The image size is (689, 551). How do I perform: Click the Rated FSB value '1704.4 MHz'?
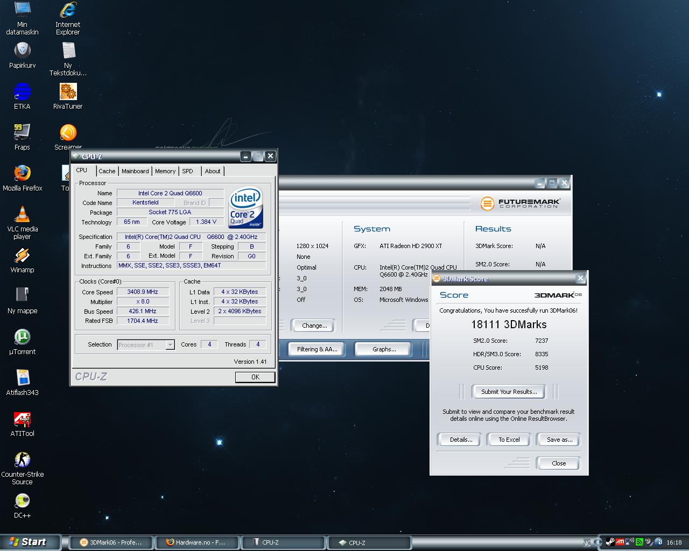point(142,321)
